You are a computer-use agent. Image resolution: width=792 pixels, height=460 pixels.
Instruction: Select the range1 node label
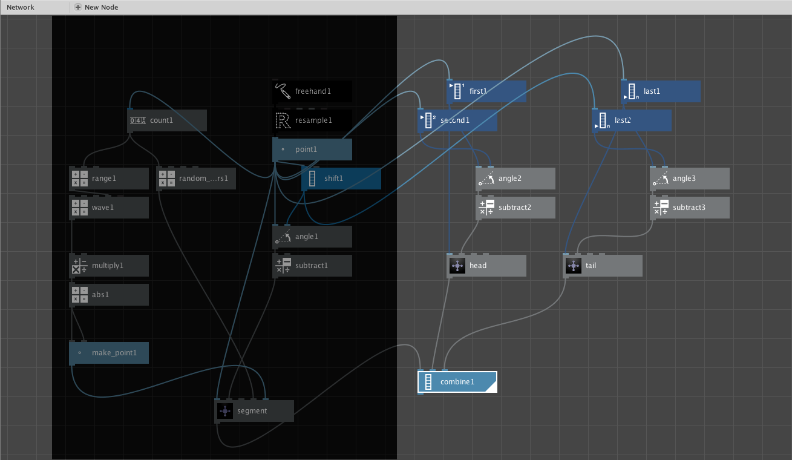point(104,179)
